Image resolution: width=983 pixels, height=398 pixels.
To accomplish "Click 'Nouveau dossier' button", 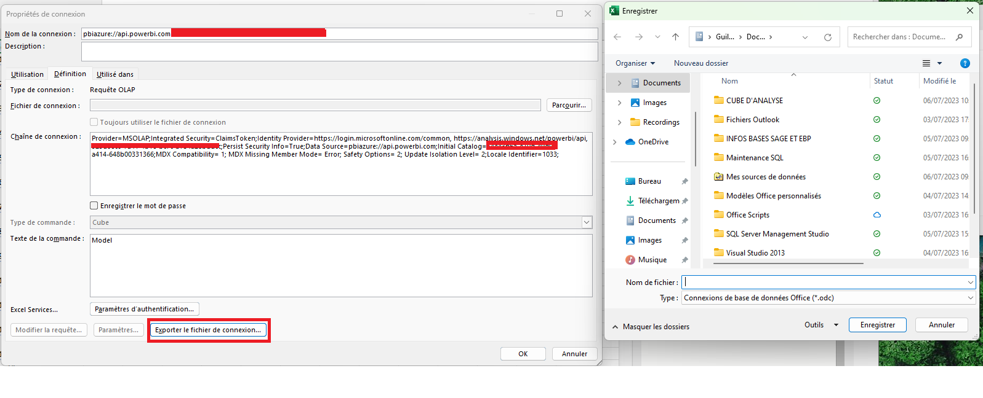I will [701, 63].
